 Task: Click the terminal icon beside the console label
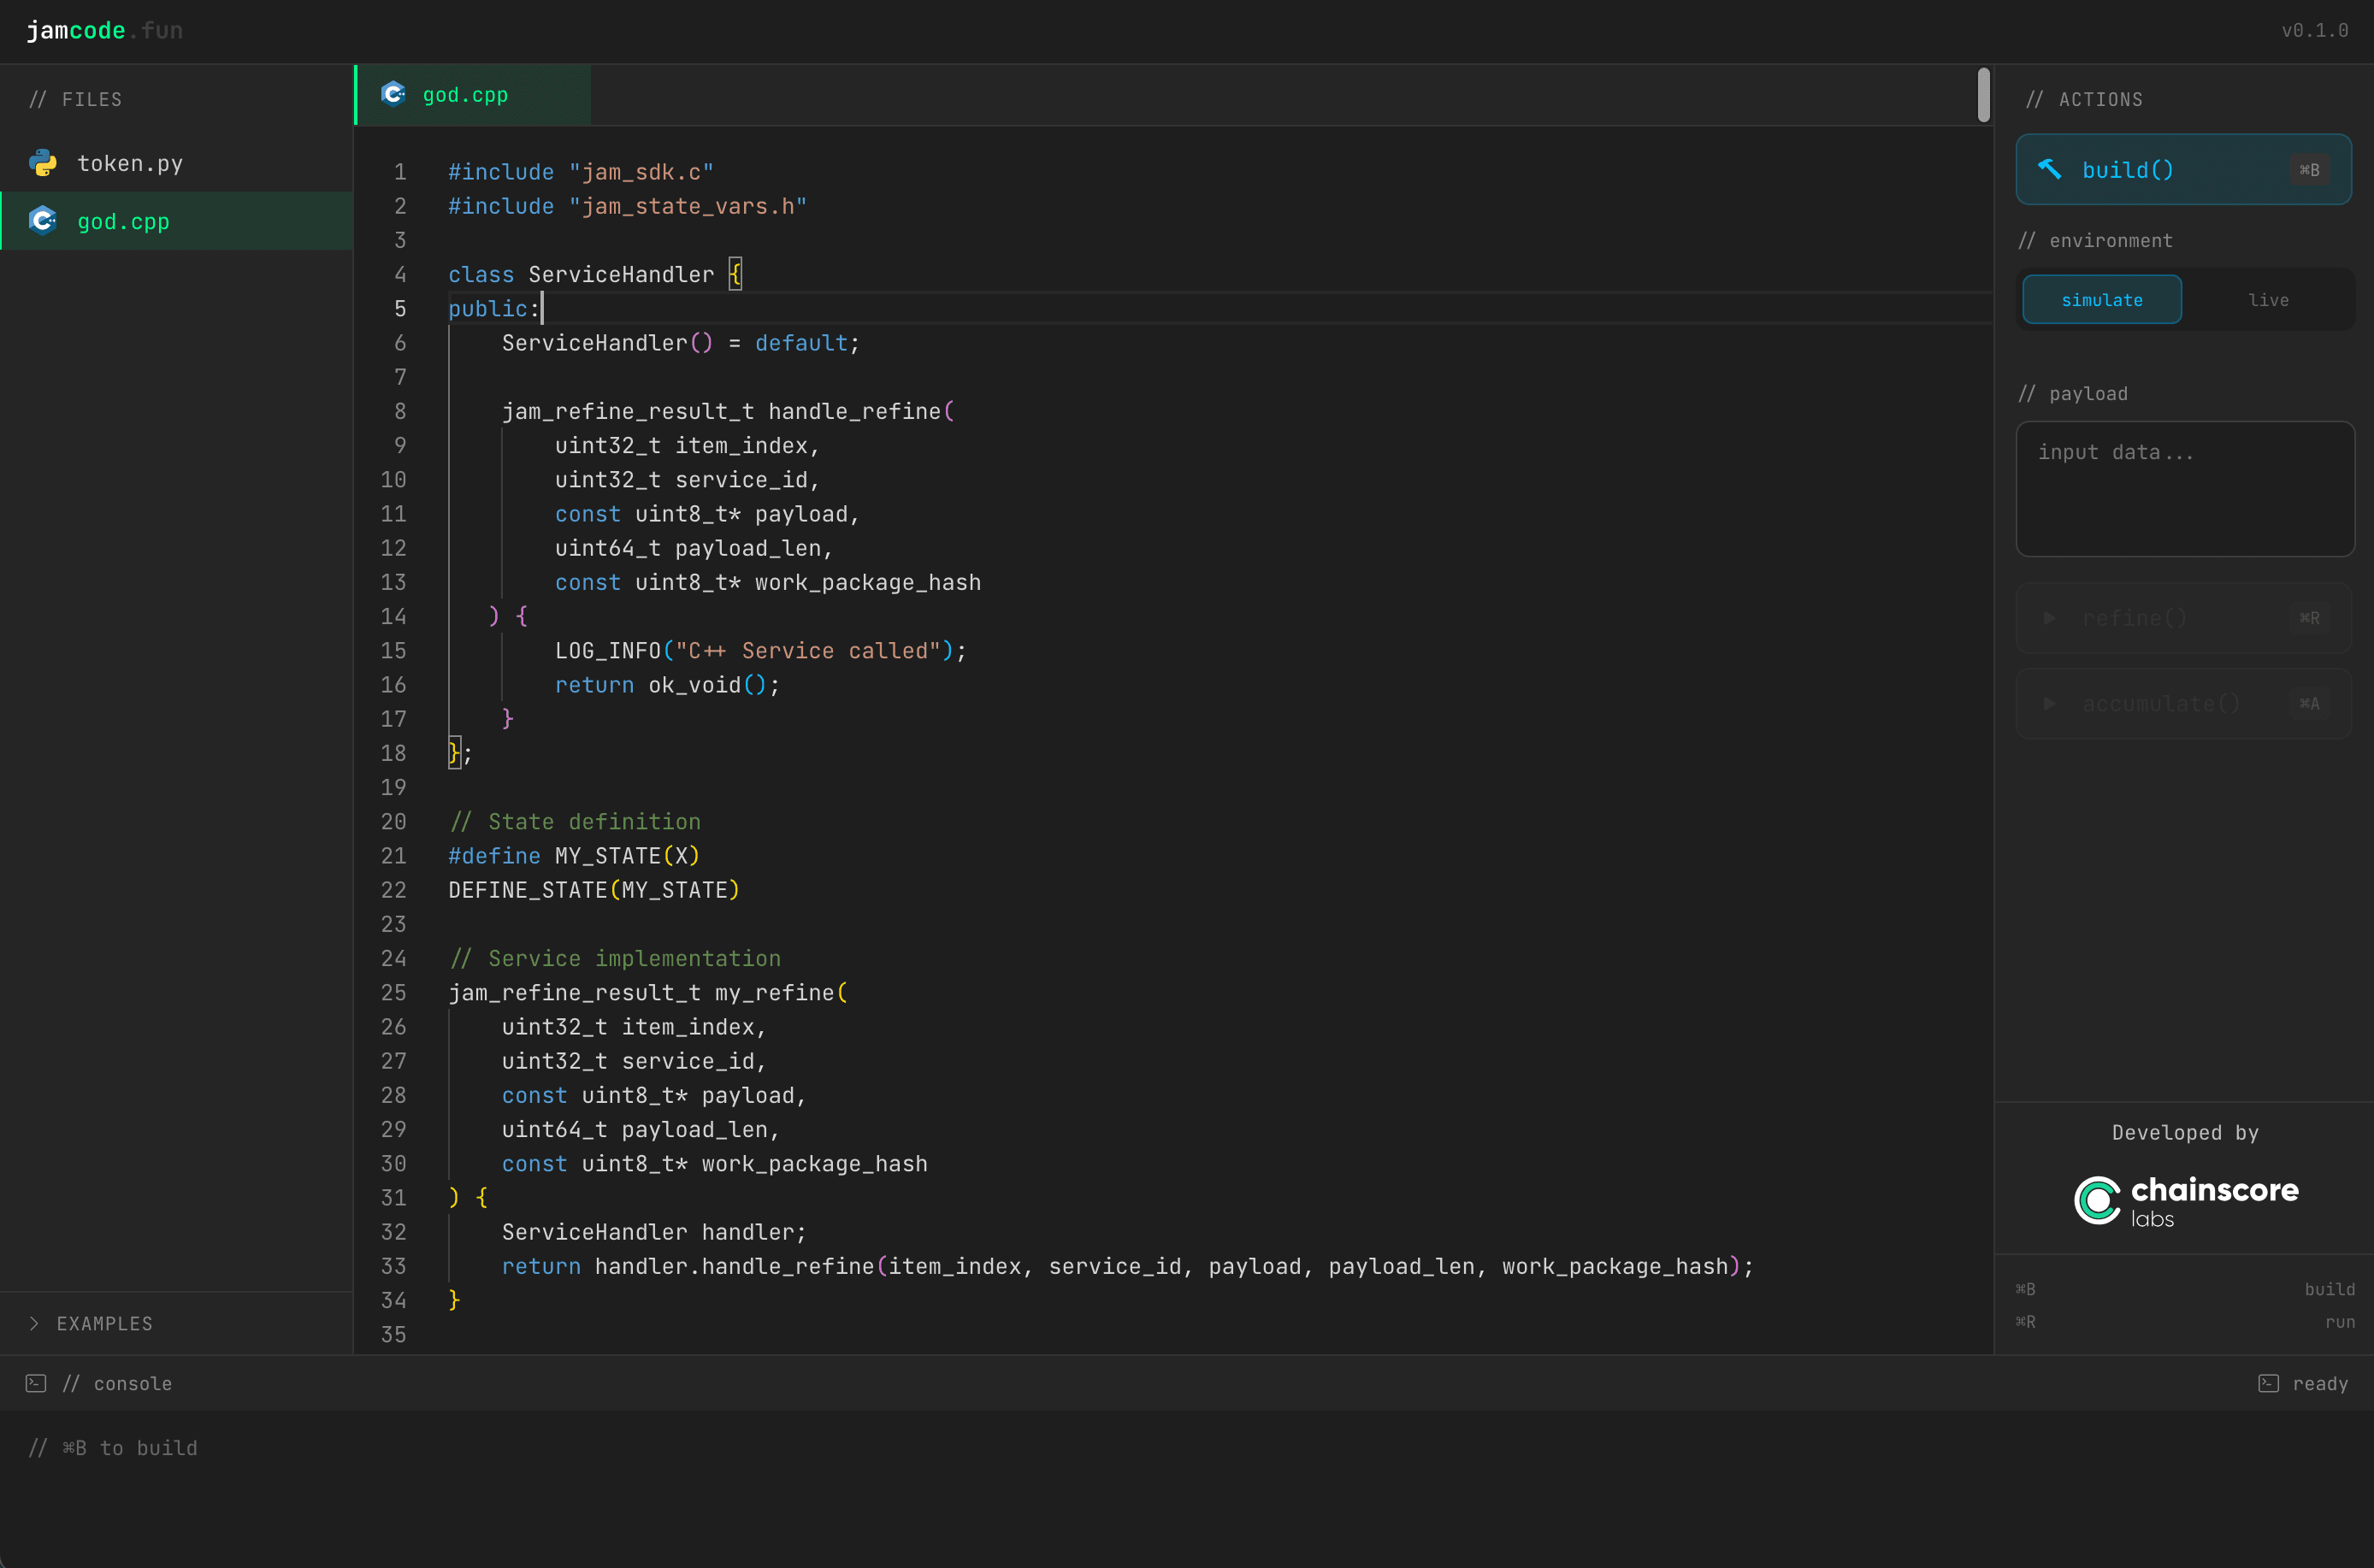(x=35, y=1383)
